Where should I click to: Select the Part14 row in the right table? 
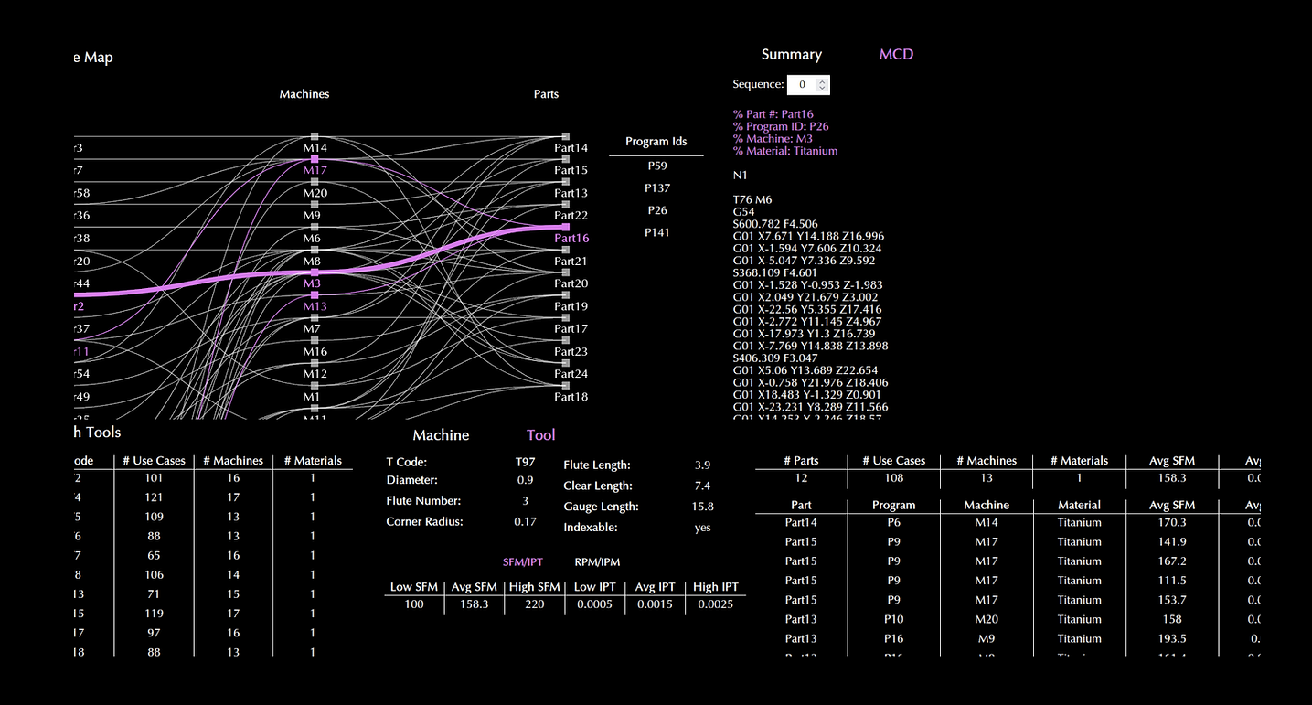(800, 522)
